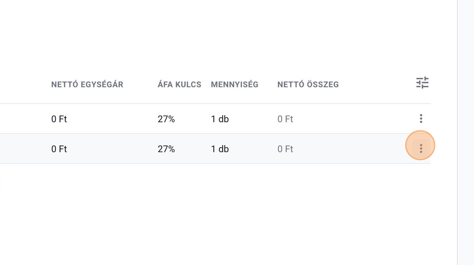Open the first row's three-dot menu
The image size is (474, 265).
coord(421,119)
